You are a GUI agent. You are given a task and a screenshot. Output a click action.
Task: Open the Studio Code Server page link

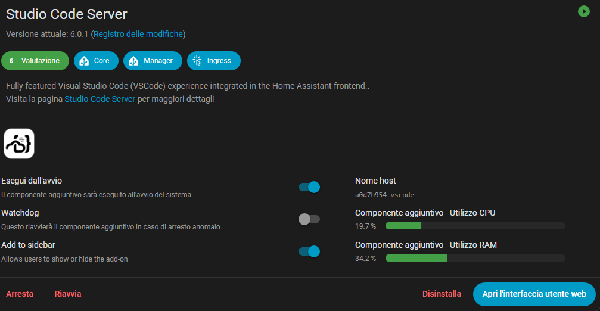100,99
